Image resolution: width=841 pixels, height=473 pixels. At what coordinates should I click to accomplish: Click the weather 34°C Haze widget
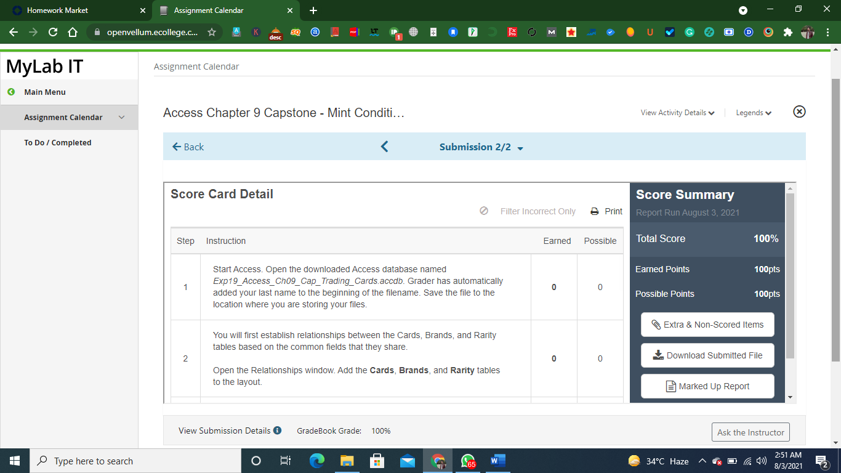coord(658,461)
